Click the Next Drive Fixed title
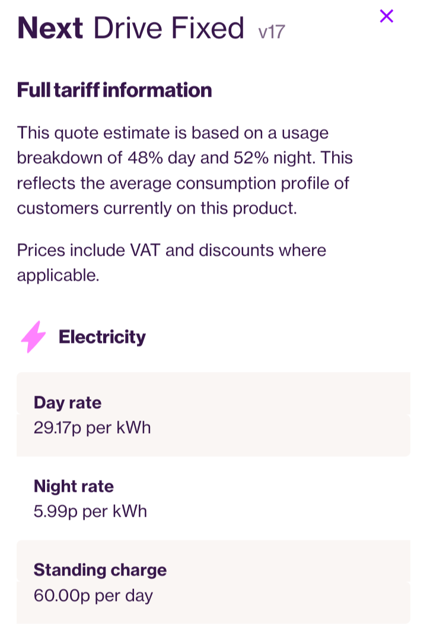 (x=130, y=28)
